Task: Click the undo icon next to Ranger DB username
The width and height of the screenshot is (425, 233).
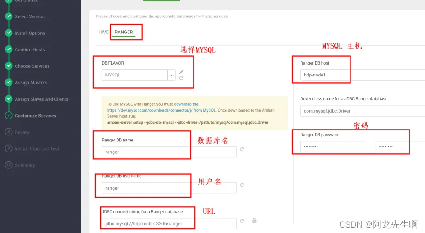Action: coord(242,185)
